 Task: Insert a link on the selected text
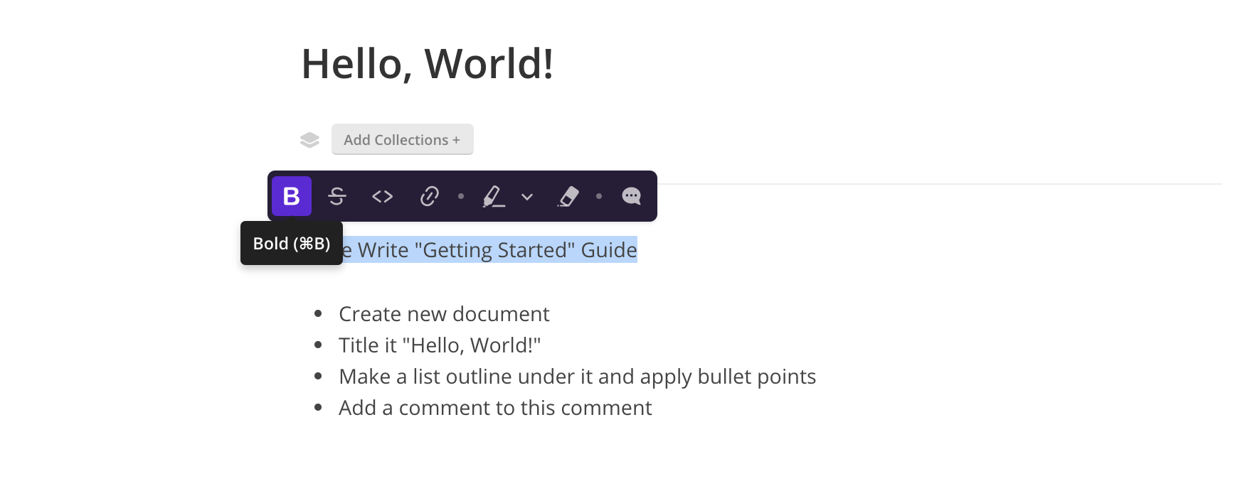[429, 196]
